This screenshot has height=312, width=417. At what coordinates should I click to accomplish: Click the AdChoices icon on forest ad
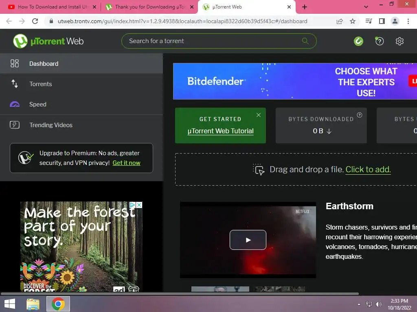132,205
